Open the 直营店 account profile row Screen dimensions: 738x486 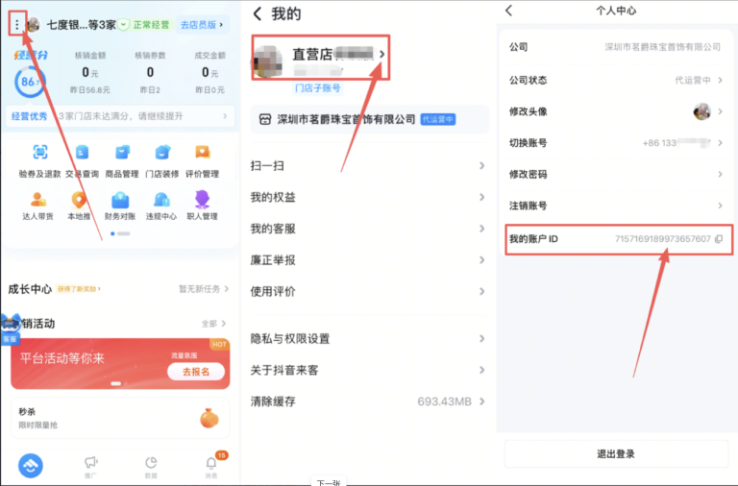[x=320, y=58]
